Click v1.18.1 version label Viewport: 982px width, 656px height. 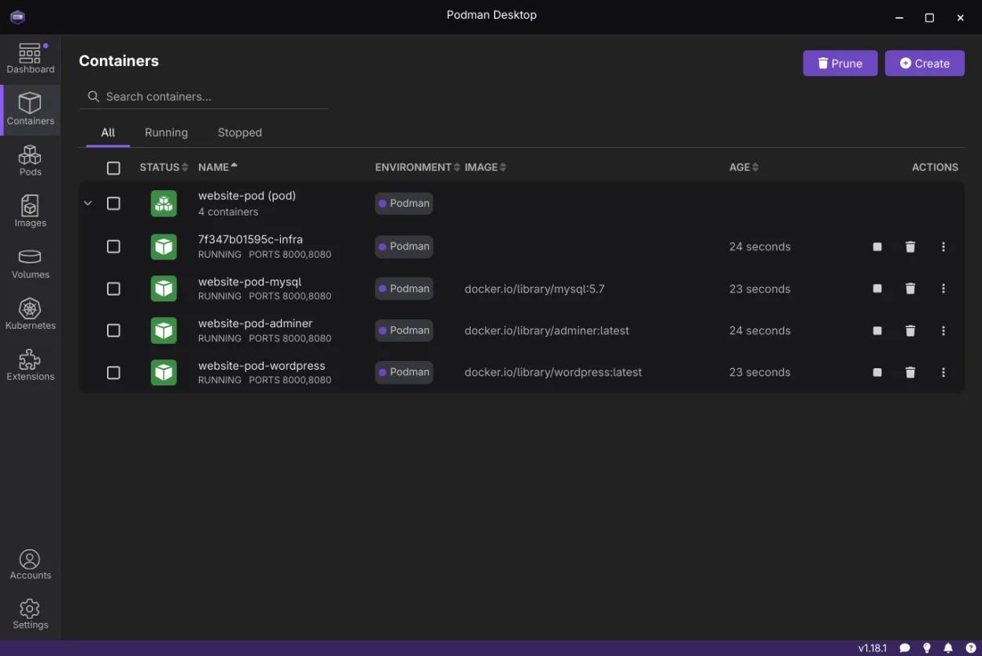tap(873, 648)
